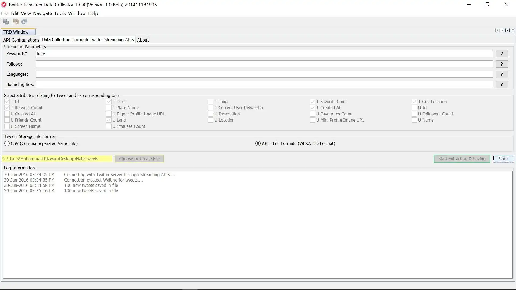Enable the U Friends Count checkbox
Screen dimensions: 516x290
pyautogui.click(x=7, y=120)
